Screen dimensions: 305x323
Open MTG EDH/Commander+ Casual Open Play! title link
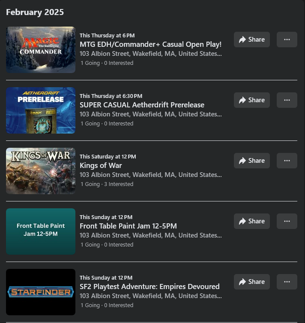tap(150, 44)
